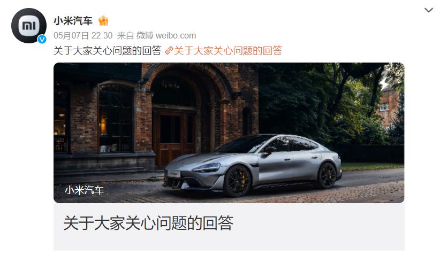Open the 微博 weibo.com source link
Screen dimensions: 440x255
(x=166, y=36)
